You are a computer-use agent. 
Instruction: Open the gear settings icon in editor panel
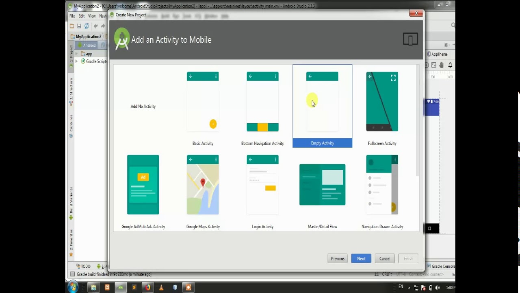pos(446,45)
